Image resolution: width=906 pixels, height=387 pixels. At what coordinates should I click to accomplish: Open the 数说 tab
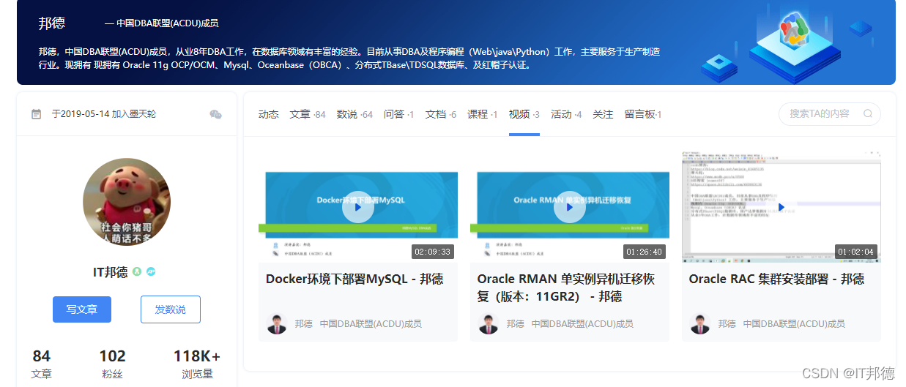354,114
